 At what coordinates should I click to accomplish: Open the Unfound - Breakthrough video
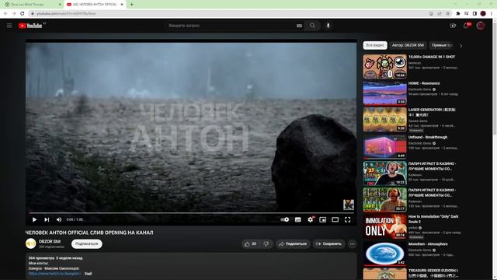tap(385, 147)
